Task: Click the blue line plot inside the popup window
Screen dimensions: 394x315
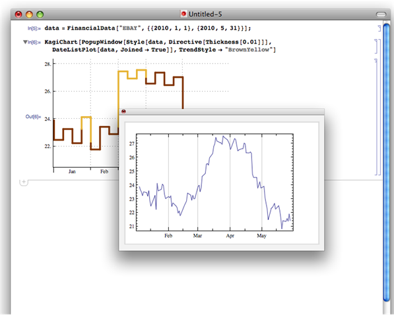Action: [215, 182]
